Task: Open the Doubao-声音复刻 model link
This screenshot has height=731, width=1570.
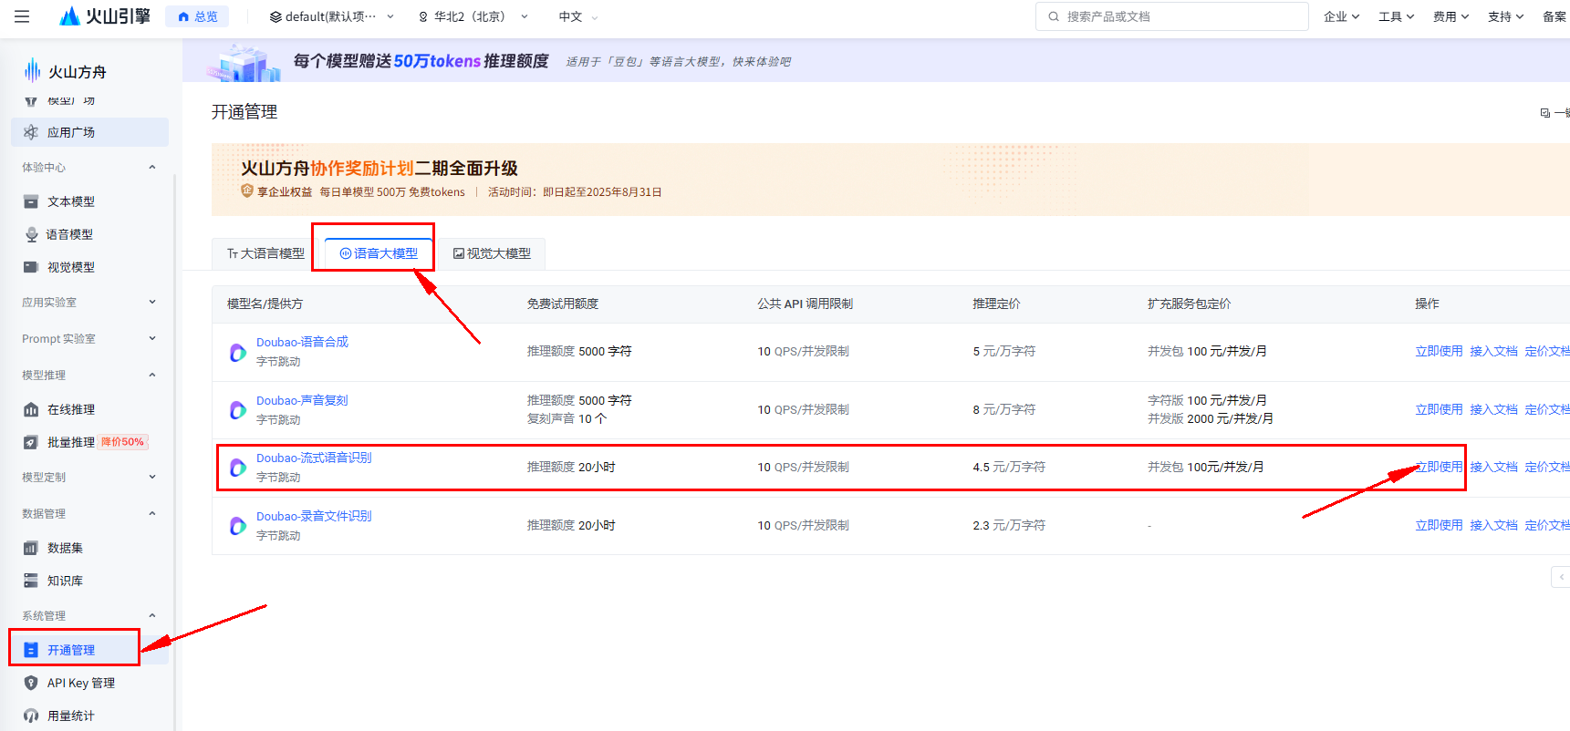Action: click(302, 400)
